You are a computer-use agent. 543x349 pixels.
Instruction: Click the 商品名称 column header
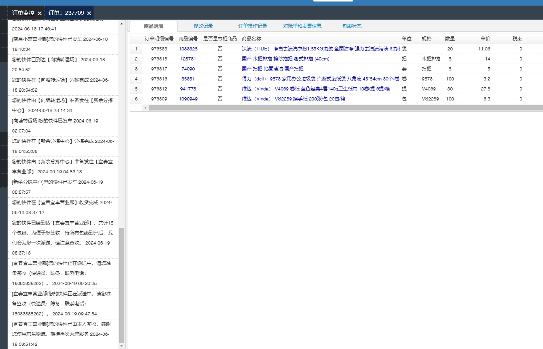320,39
